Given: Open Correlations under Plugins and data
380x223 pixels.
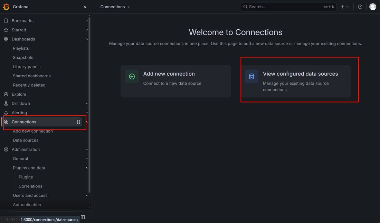Looking at the screenshot, I should pyautogui.click(x=30, y=186).
